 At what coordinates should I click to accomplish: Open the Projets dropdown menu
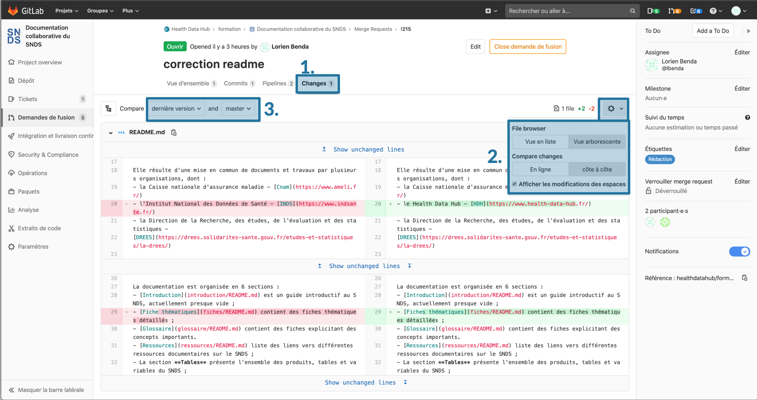click(x=66, y=11)
